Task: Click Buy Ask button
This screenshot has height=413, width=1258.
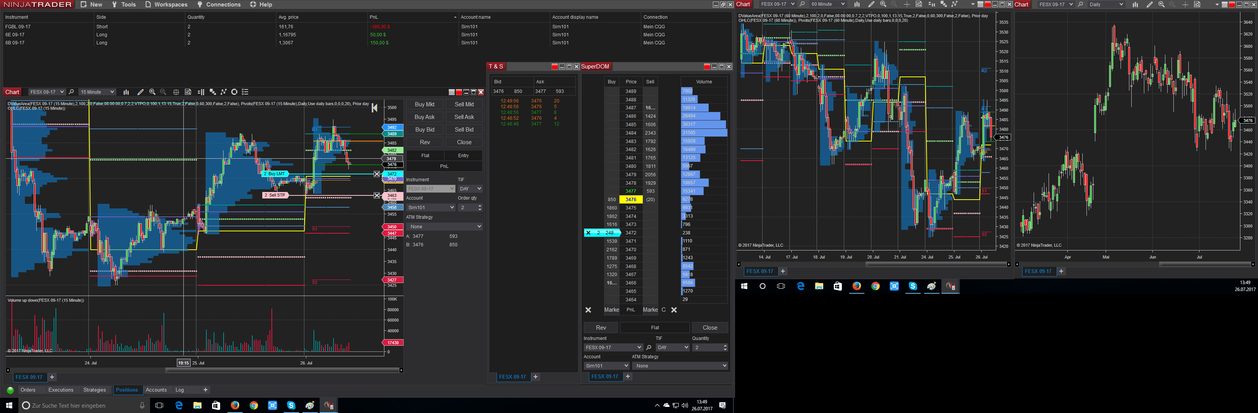Action: tap(425, 117)
